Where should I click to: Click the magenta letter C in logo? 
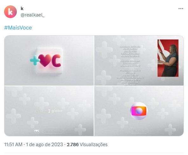point(56,61)
